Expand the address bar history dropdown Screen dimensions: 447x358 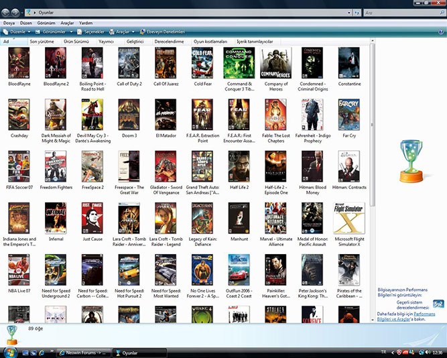(x=349, y=13)
